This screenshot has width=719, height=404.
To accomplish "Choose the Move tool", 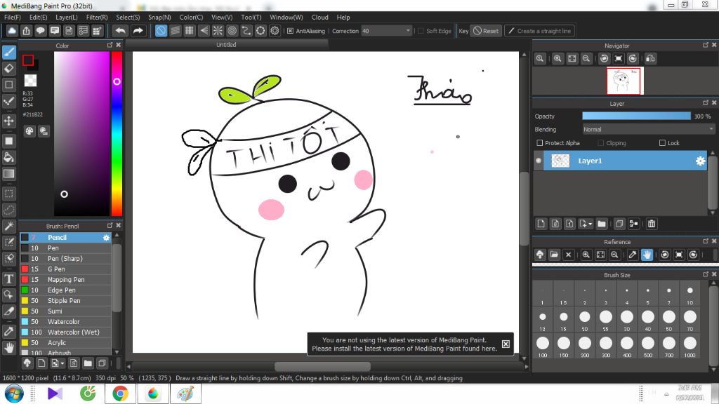I will point(8,121).
